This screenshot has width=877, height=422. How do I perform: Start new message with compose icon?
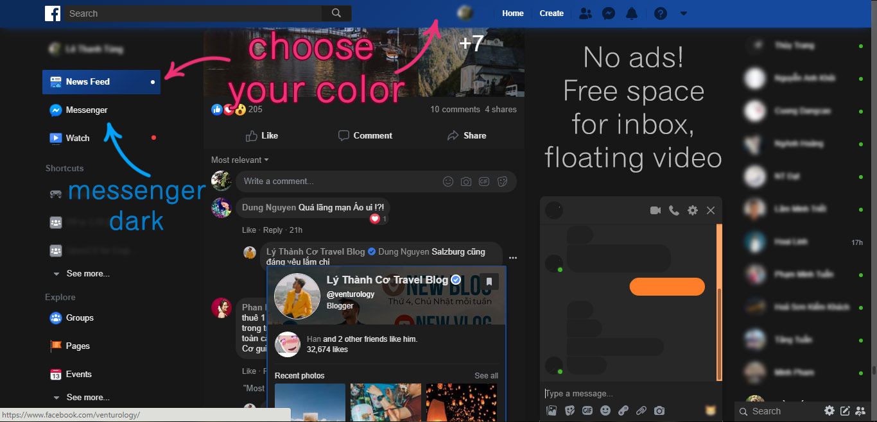click(846, 410)
